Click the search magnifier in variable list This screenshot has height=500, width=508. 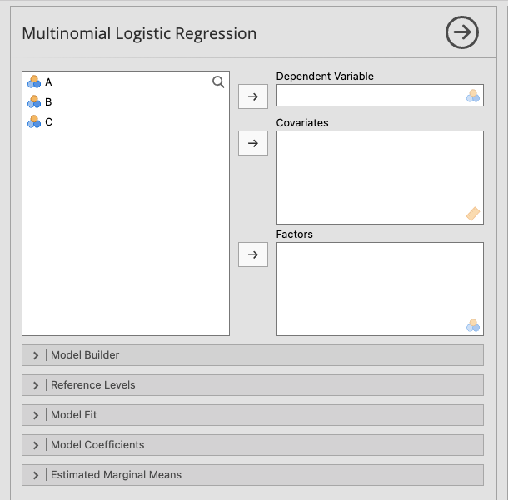click(x=218, y=82)
